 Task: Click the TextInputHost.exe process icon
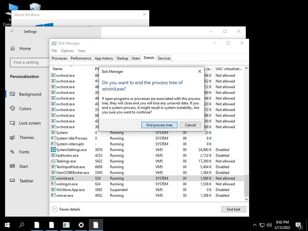pyautogui.click(x=53, y=167)
